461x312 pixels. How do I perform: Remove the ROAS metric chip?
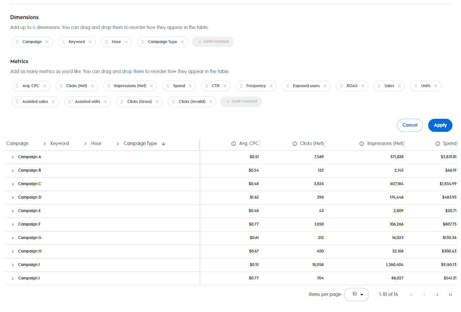[363, 86]
